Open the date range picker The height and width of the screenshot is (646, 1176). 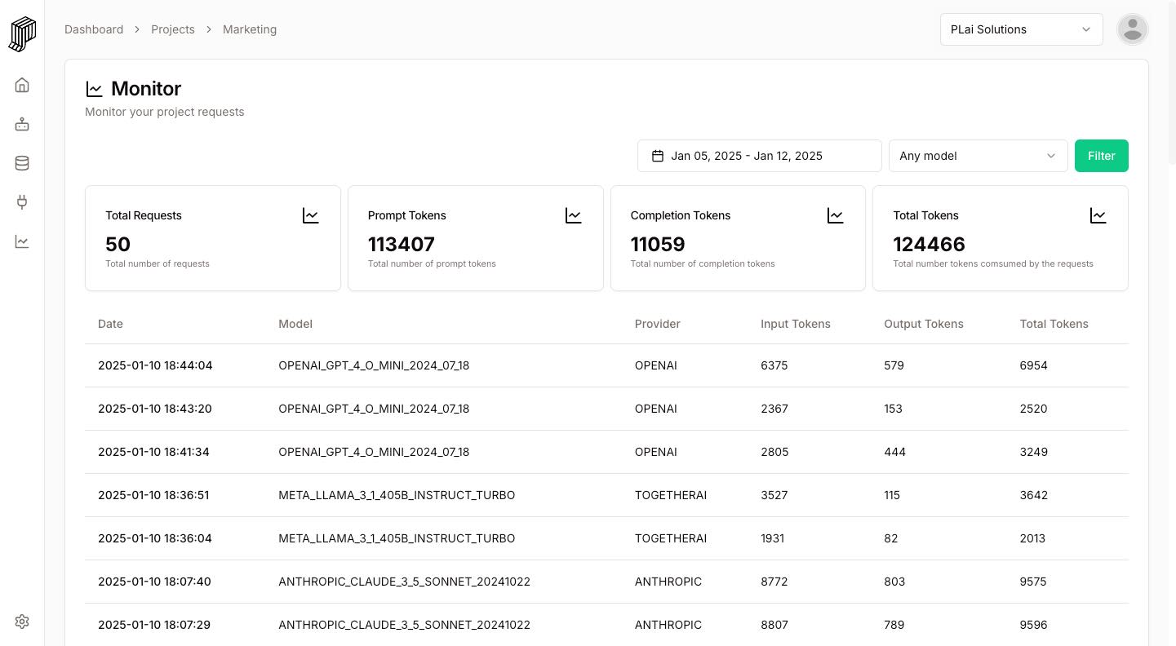759,156
